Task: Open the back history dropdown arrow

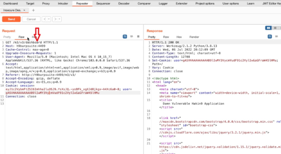Action: [49, 19]
